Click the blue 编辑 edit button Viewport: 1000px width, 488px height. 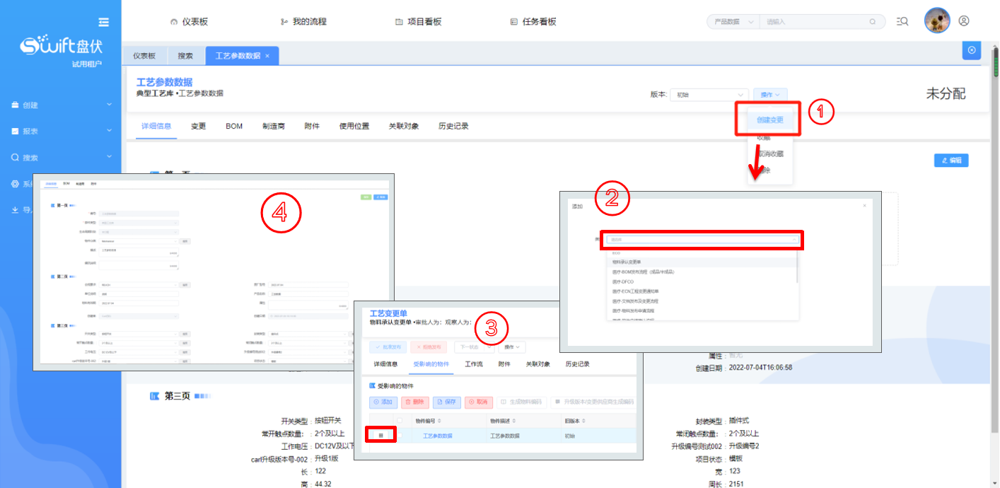[950, 161]
